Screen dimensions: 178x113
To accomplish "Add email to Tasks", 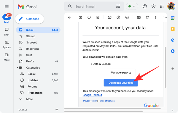I will pyautogui.click(x=127, y=17).
